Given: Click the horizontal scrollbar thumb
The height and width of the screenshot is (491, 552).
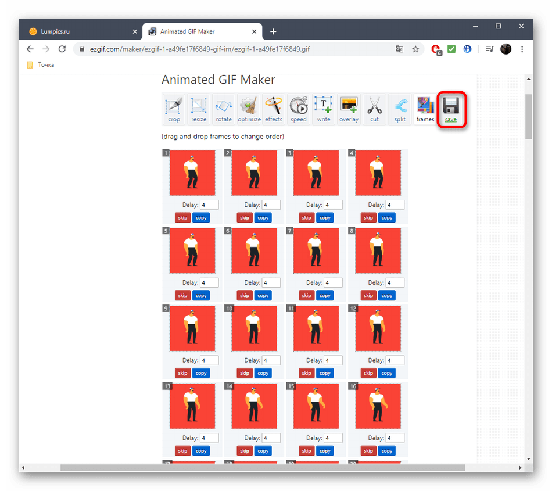Looking at the screenshot, I should pos(263,468).
